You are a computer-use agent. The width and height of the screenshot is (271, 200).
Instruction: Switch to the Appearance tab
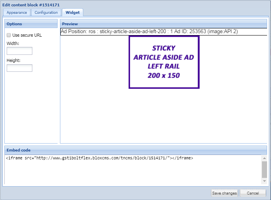click(x=17, y=13)
